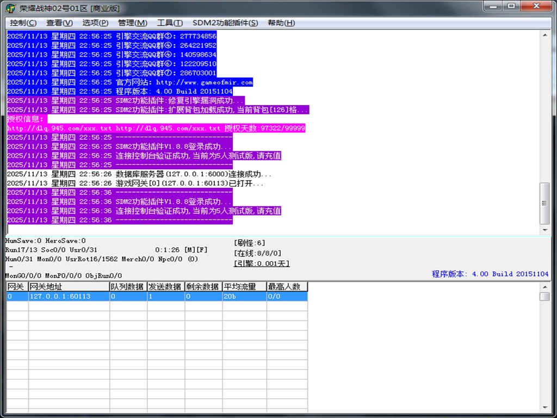The image size is (557, 418).
Task: Click the HumSave:0 HeroSave:0 status line
Action: coord(46,241)
